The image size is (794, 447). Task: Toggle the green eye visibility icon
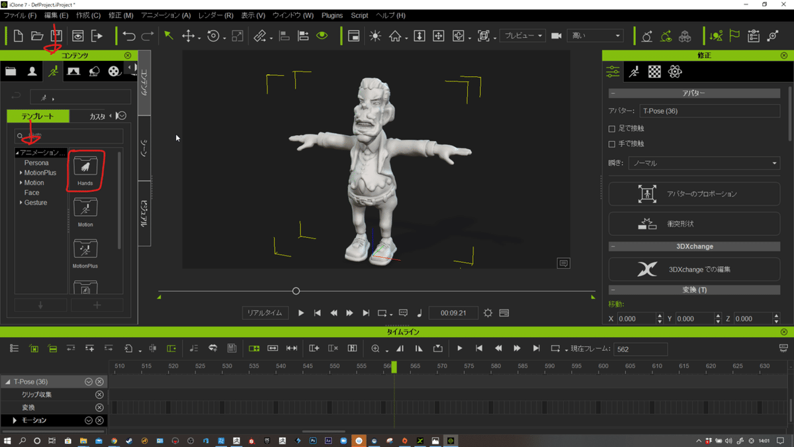(x=322, y=36)
